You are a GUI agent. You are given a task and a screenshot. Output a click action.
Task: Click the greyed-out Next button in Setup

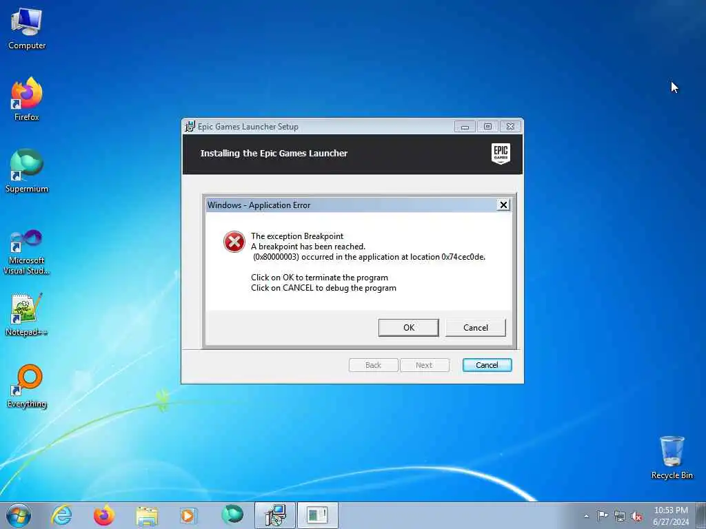pyautogui.click(x=424, y=365)
